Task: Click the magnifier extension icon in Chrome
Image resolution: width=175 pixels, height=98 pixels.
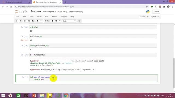Action: [x=156, y=7]
